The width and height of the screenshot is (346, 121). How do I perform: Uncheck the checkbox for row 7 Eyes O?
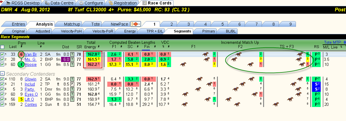click(2, 94)
